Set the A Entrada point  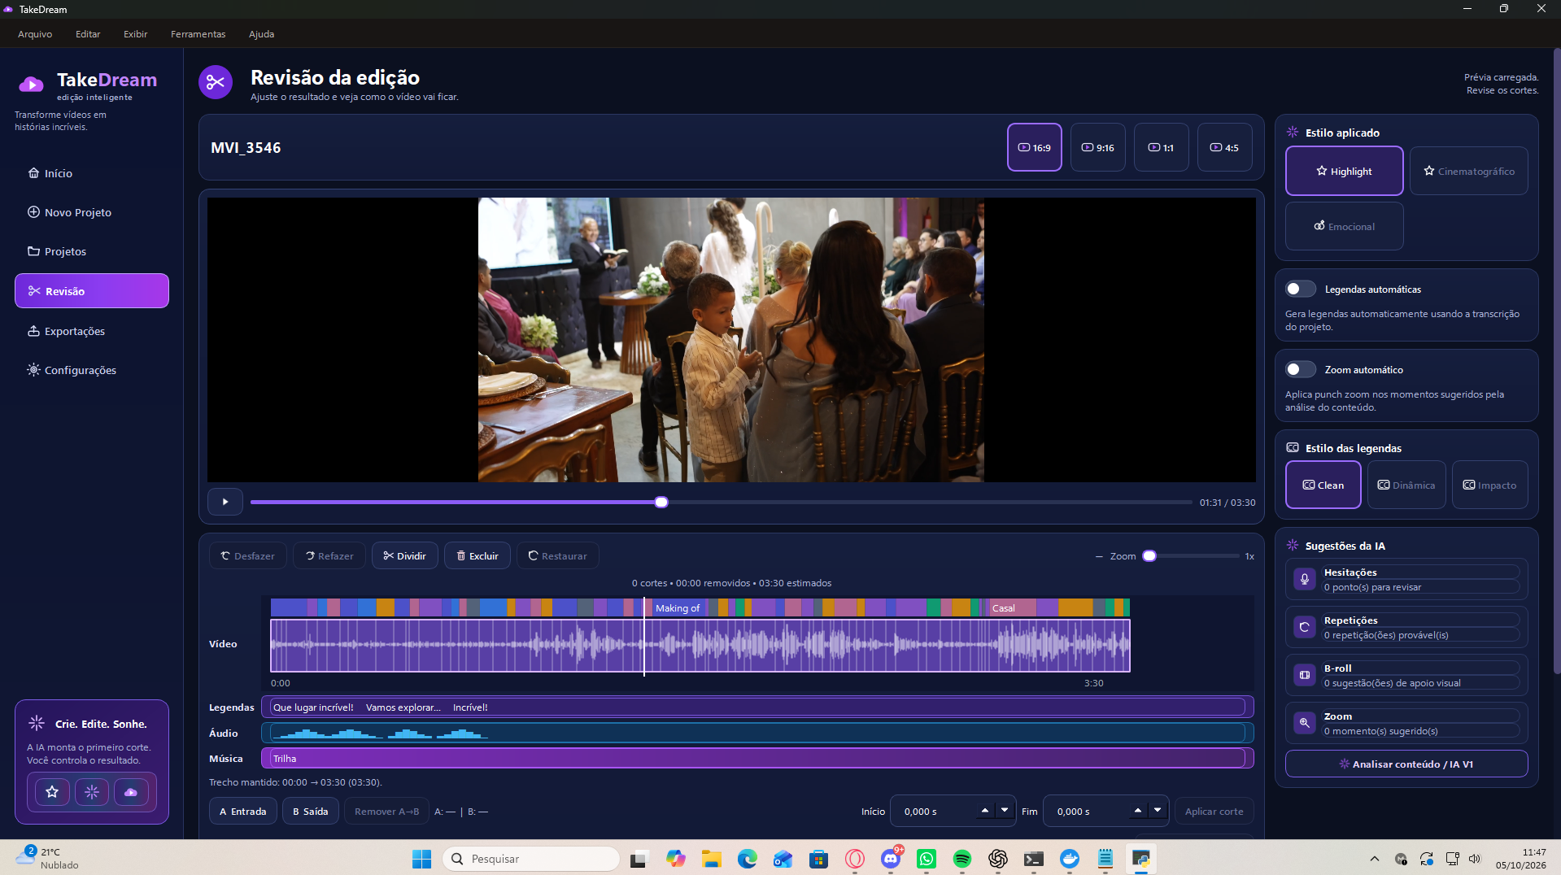243,811
